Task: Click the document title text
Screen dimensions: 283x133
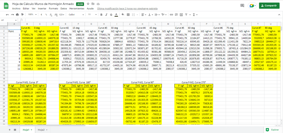Action: 43,4
